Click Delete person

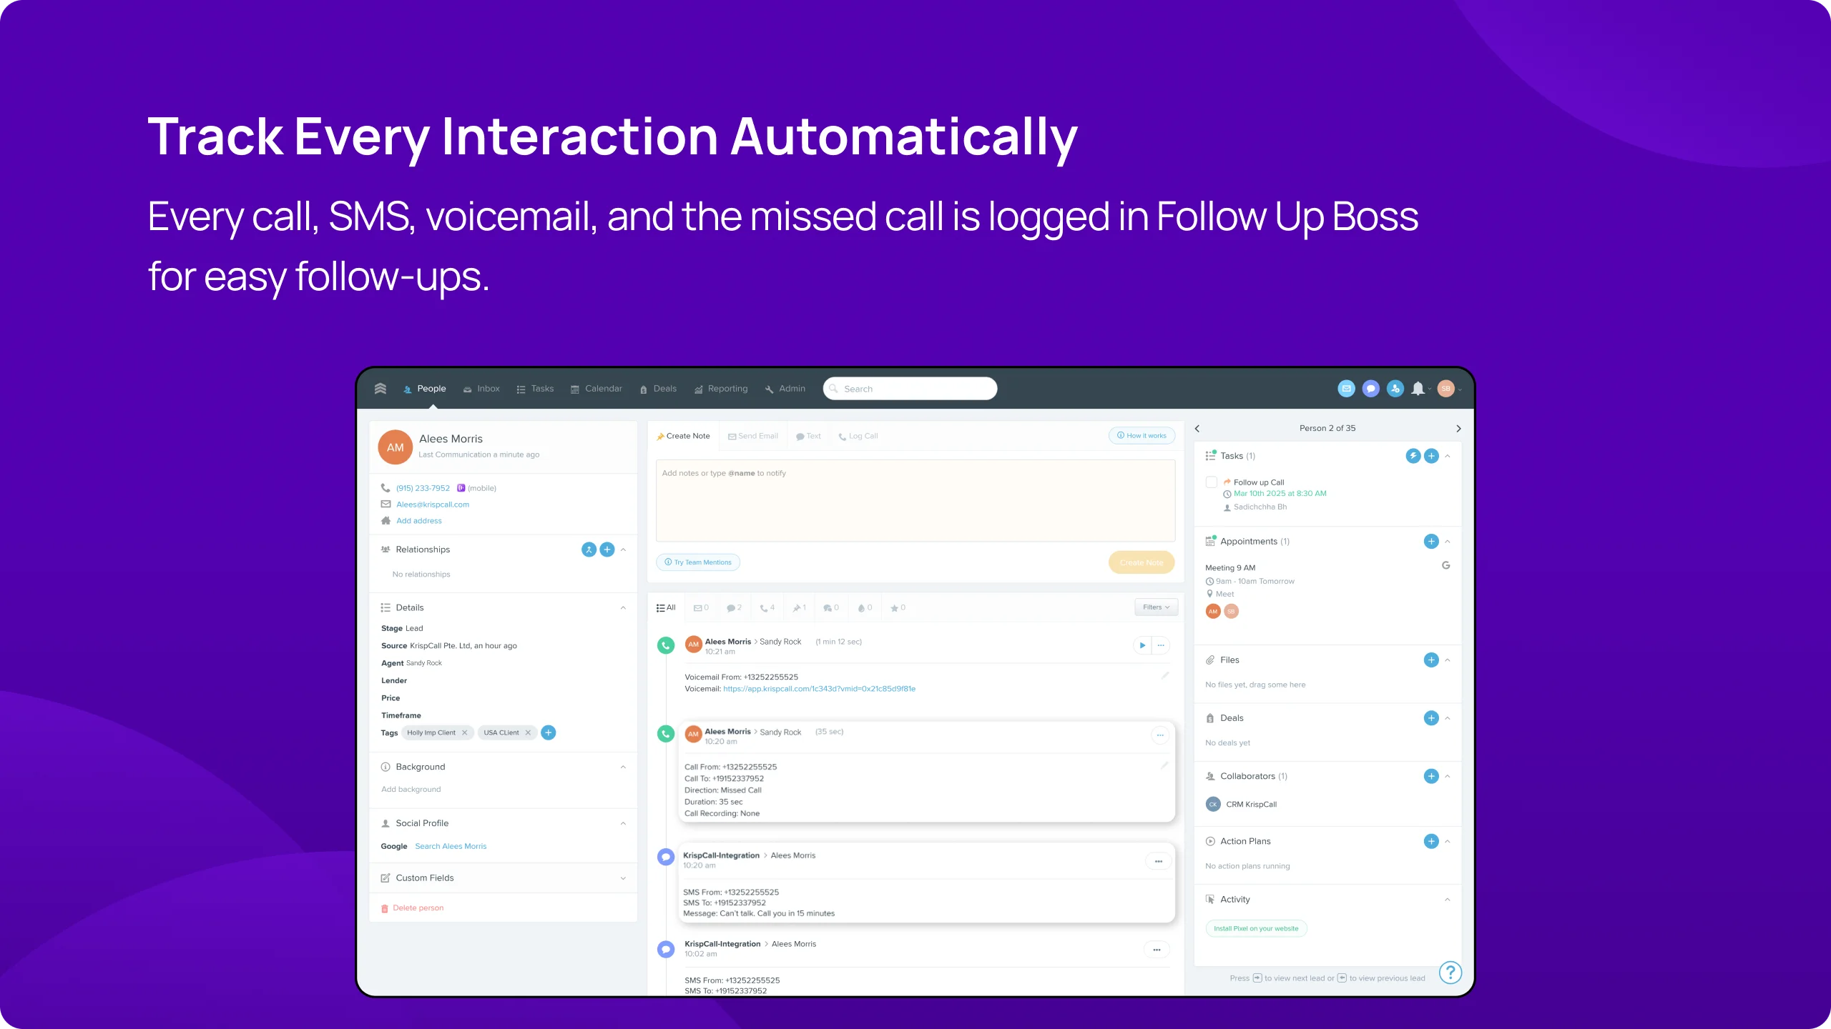tap(413, 908)
